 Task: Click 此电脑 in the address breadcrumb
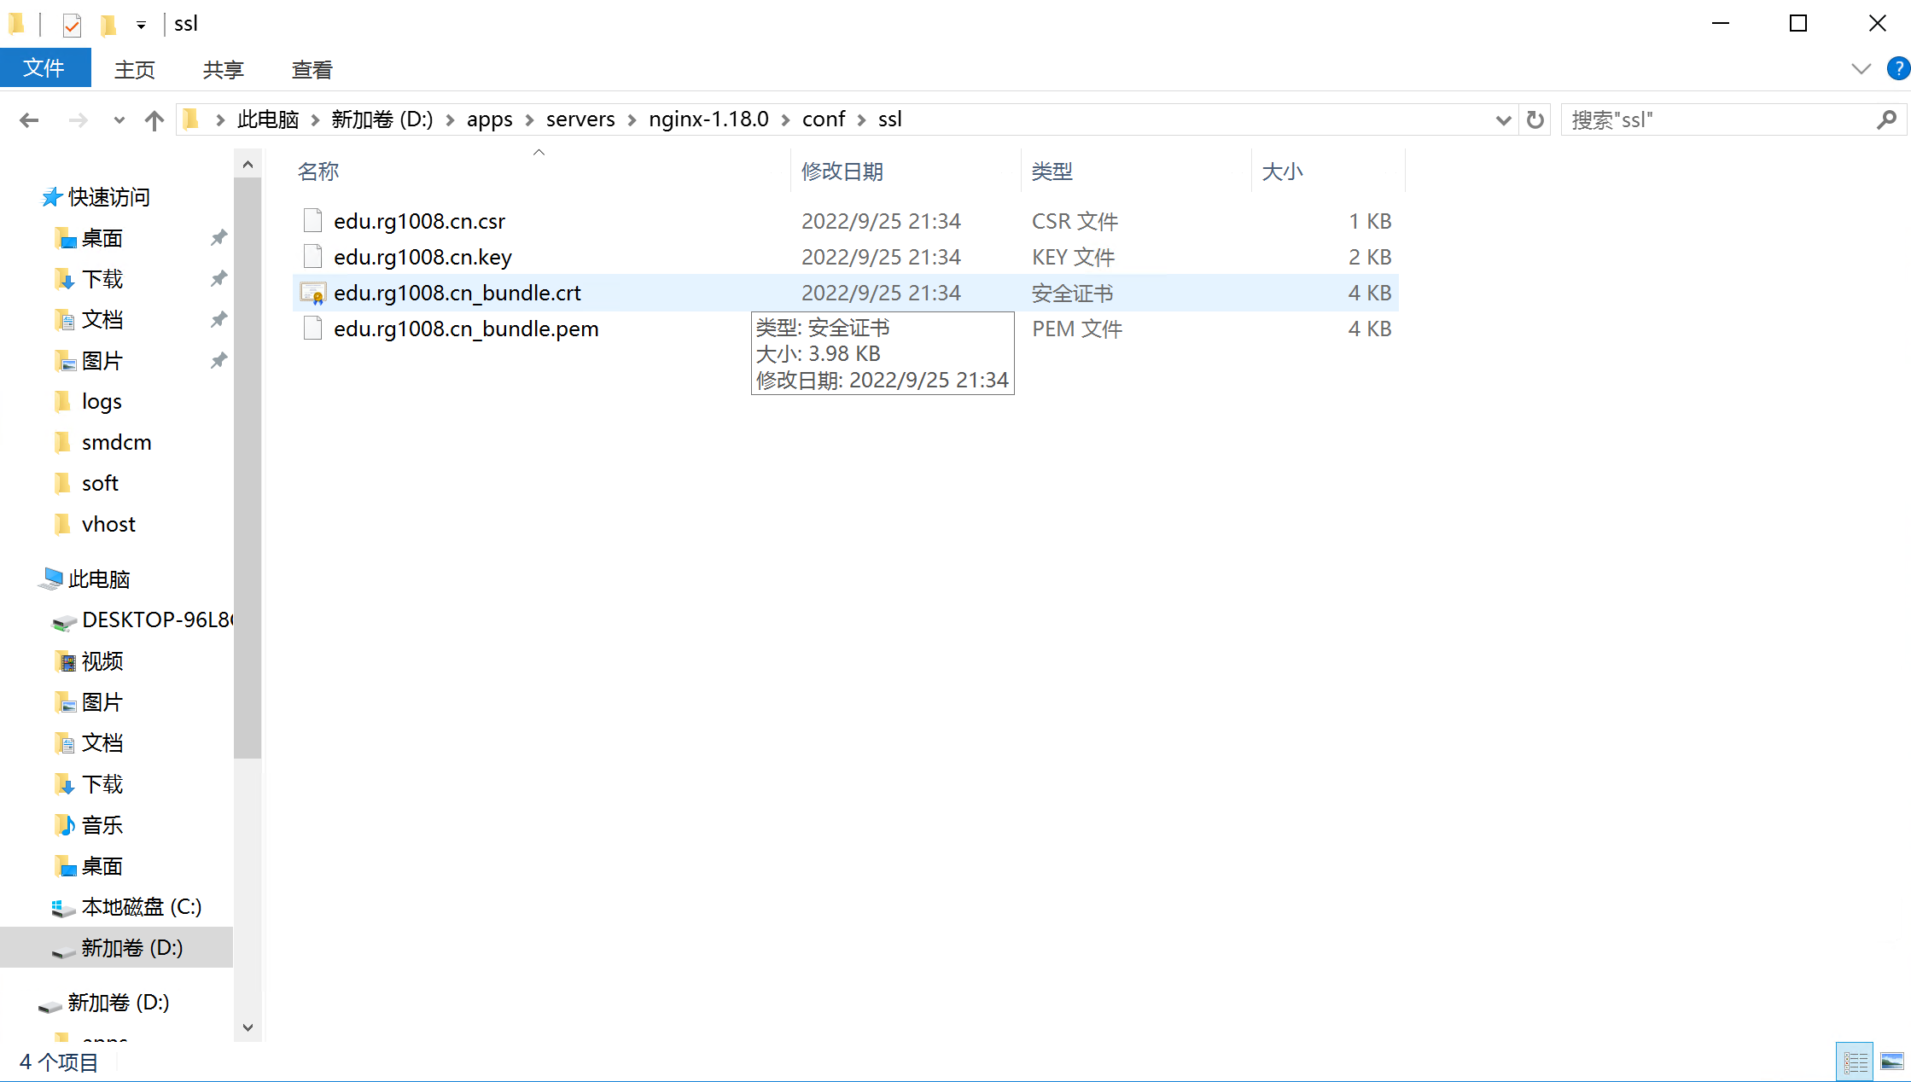click(268, 119)
